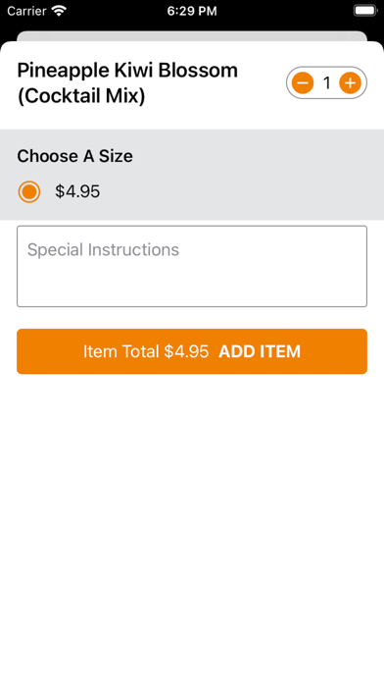Tap the Choose A Size heading
Image resolution: width=384 pixels, height=683 pixels.
point(74,156)
